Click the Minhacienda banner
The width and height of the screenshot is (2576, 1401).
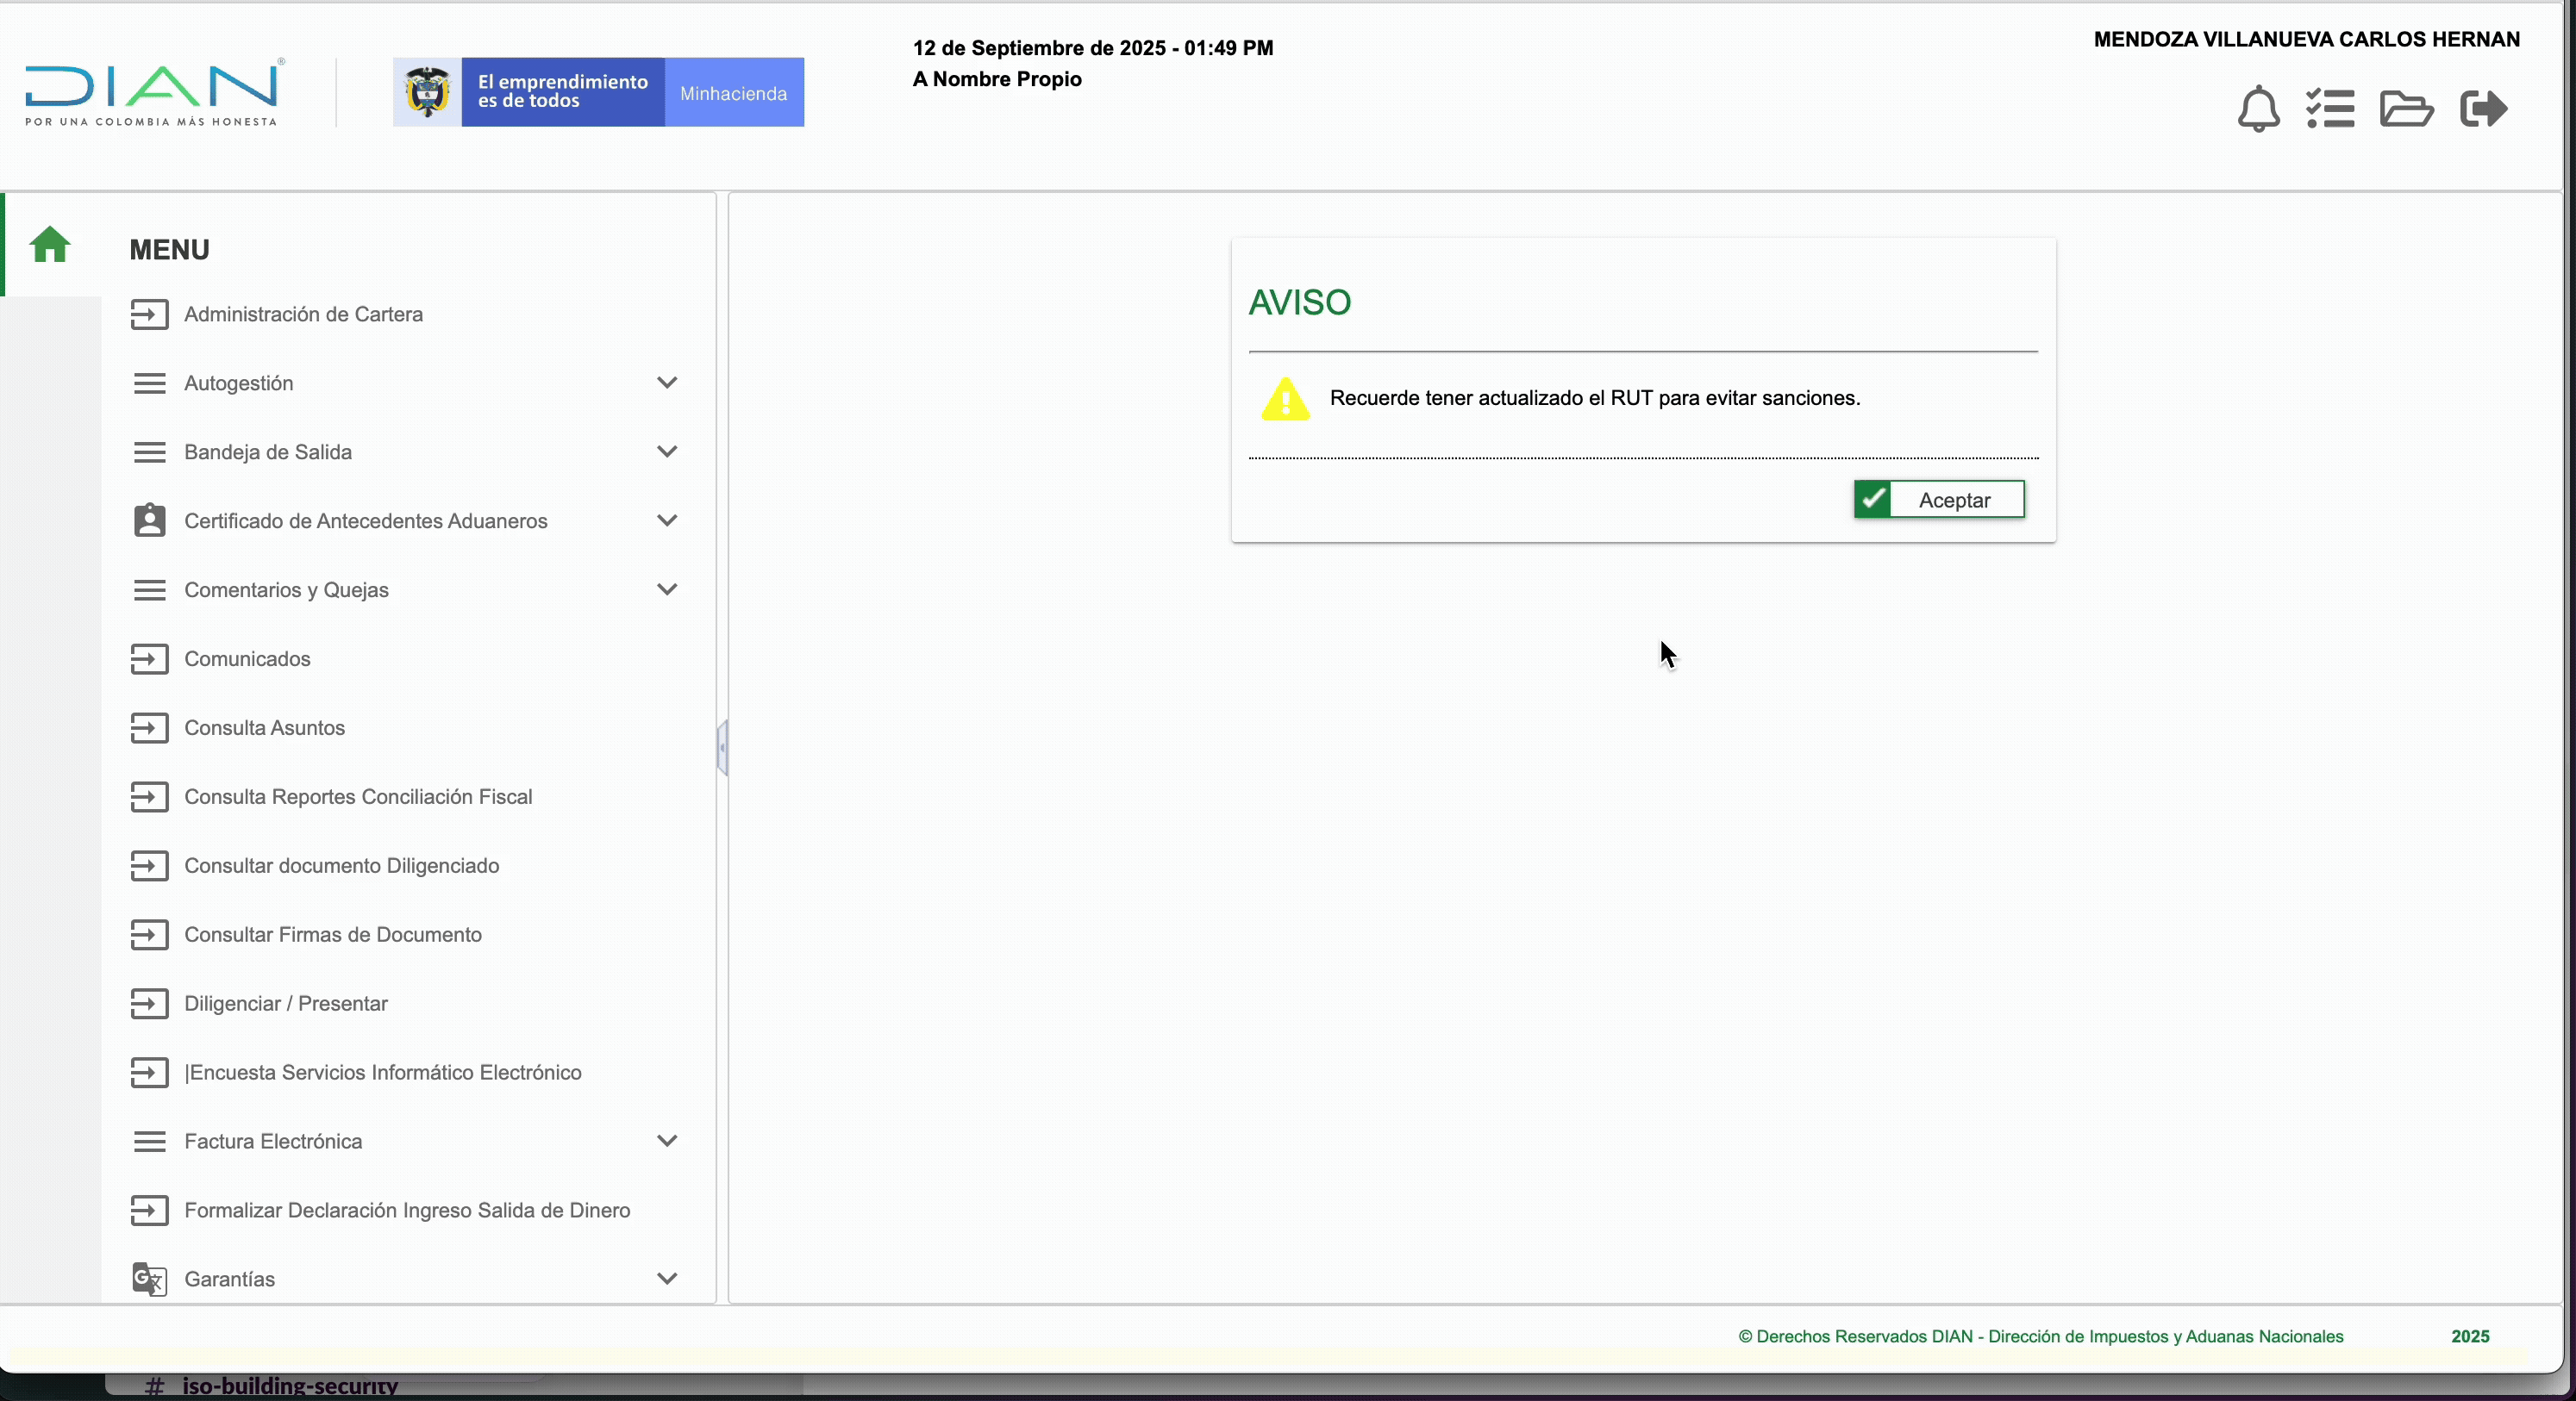coord(598,92)
